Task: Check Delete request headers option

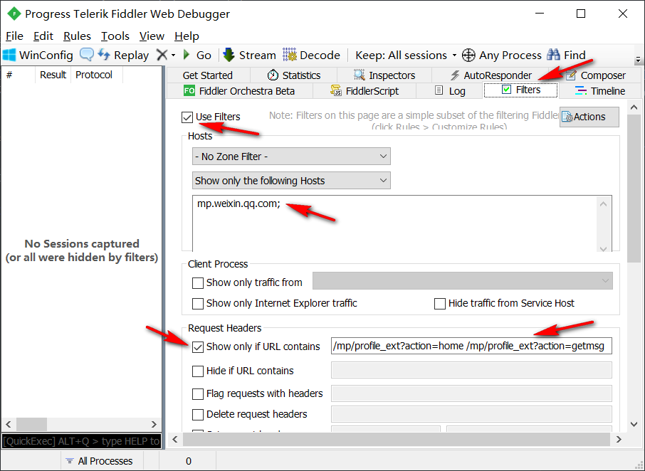Action: (x=198, y=414)
